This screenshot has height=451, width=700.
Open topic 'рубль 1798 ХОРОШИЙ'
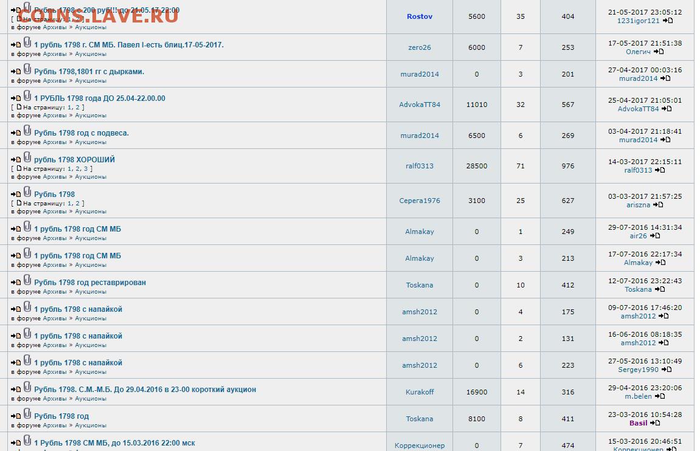click(x=74, y=160)
